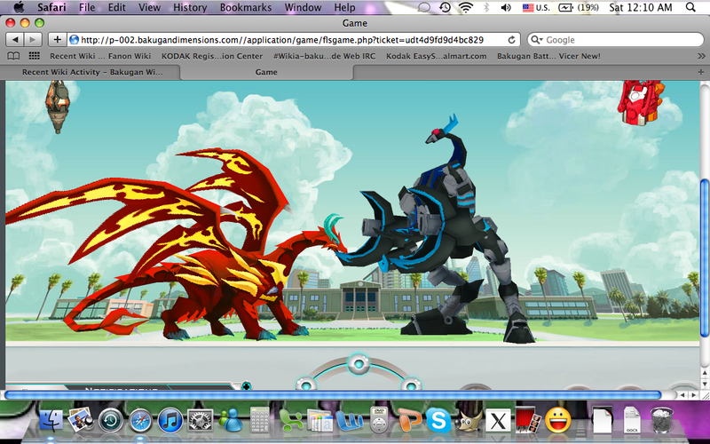Open the volume control in menu bar
The width and height of the screenshot is (710, 444).
click(x=505, y=7)
